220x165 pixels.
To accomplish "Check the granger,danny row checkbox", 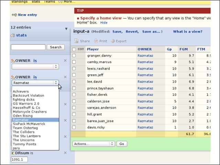I will [74, 56].
